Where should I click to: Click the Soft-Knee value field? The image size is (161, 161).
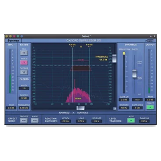click(137, 108)
